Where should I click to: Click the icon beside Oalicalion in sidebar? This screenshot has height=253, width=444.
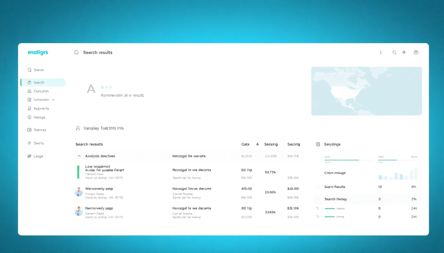(29, 91)
